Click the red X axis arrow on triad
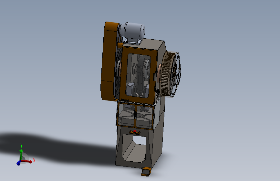Image resolution: width=280 pixels, height=181 pixels. tap(27, 161)
